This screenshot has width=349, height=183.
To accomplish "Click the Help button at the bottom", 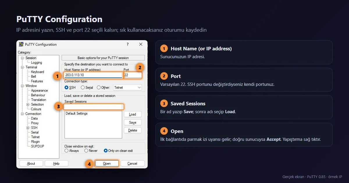I will (56, 164).
